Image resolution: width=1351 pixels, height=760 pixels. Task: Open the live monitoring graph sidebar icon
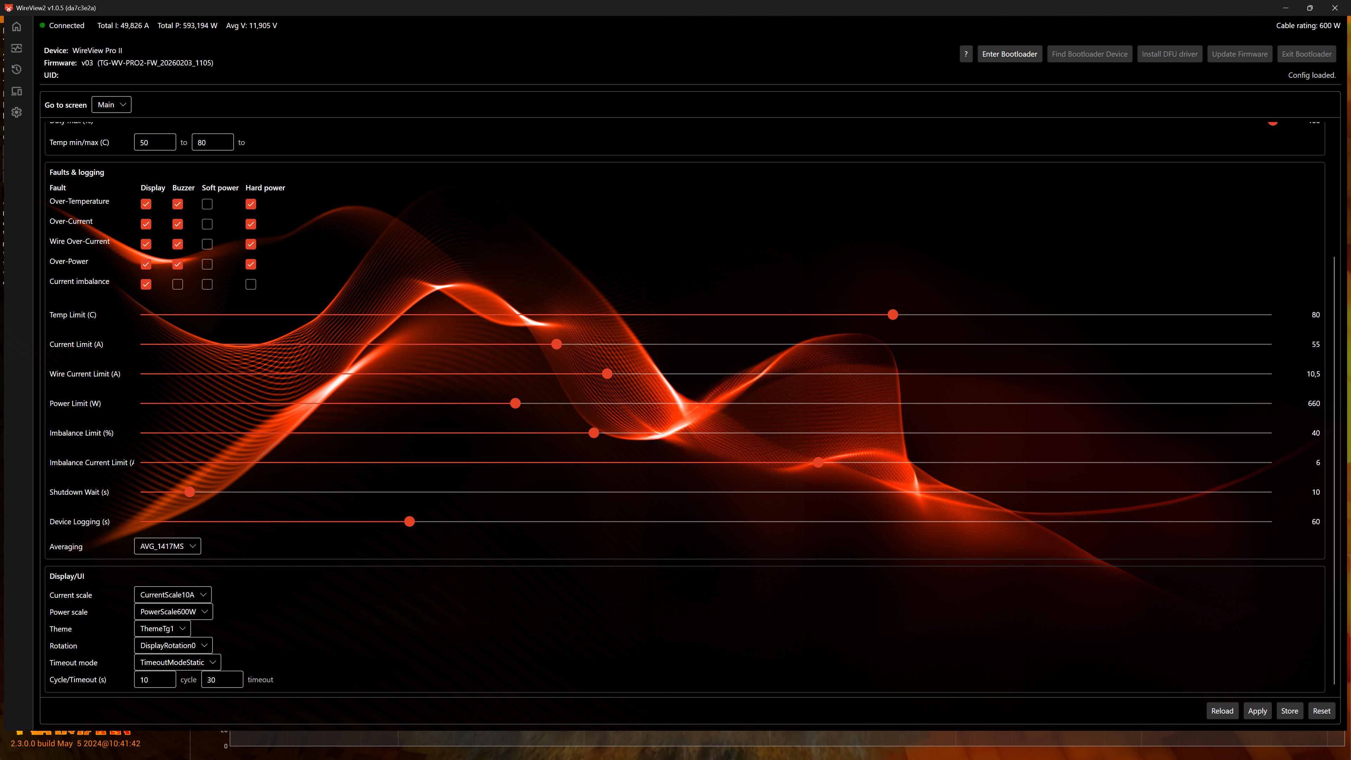[x=17, y=48]
